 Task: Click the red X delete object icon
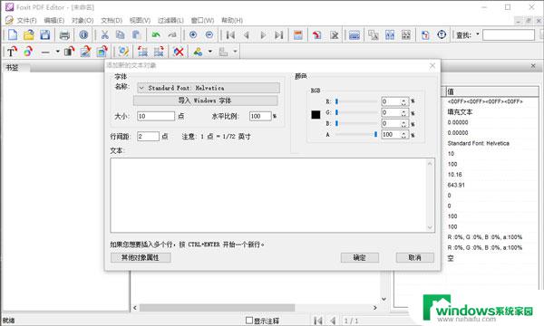[179, 52]
